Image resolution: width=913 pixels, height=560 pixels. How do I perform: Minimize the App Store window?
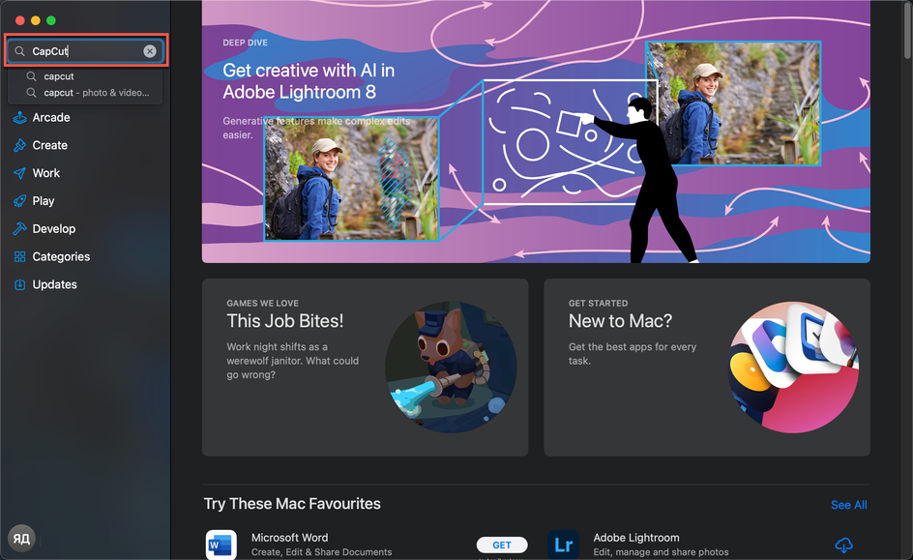[x=36, y=20]
